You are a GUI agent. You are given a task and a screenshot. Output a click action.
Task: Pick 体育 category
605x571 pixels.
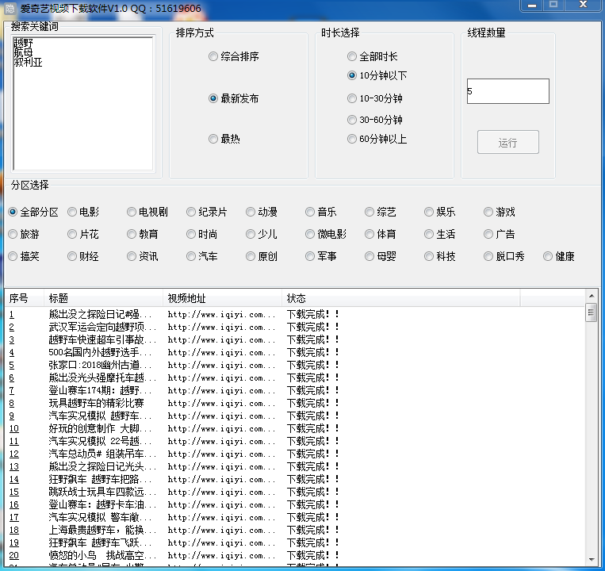point(381,234)
